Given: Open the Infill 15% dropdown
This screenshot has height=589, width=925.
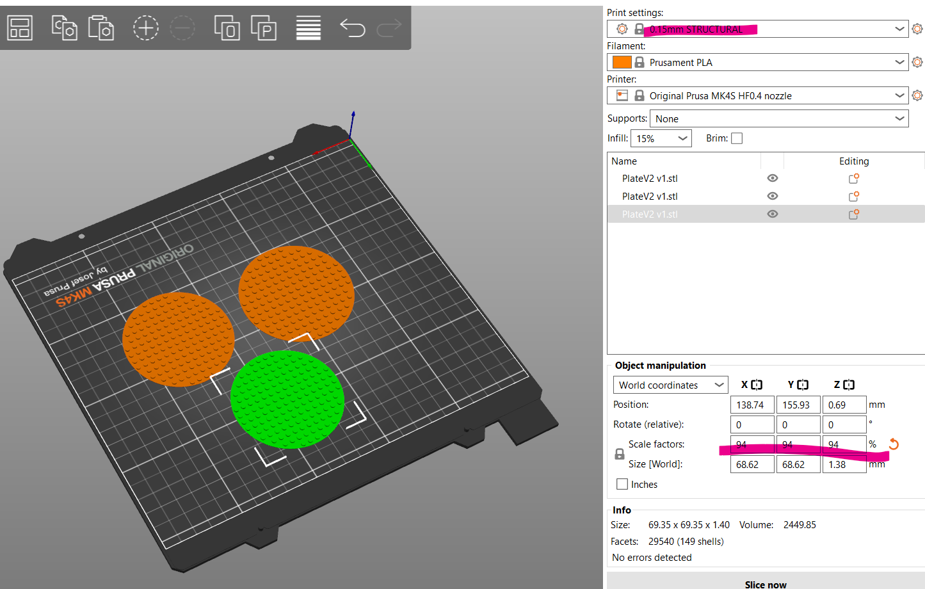Looking at the screenshot, I should pos(661,138).
